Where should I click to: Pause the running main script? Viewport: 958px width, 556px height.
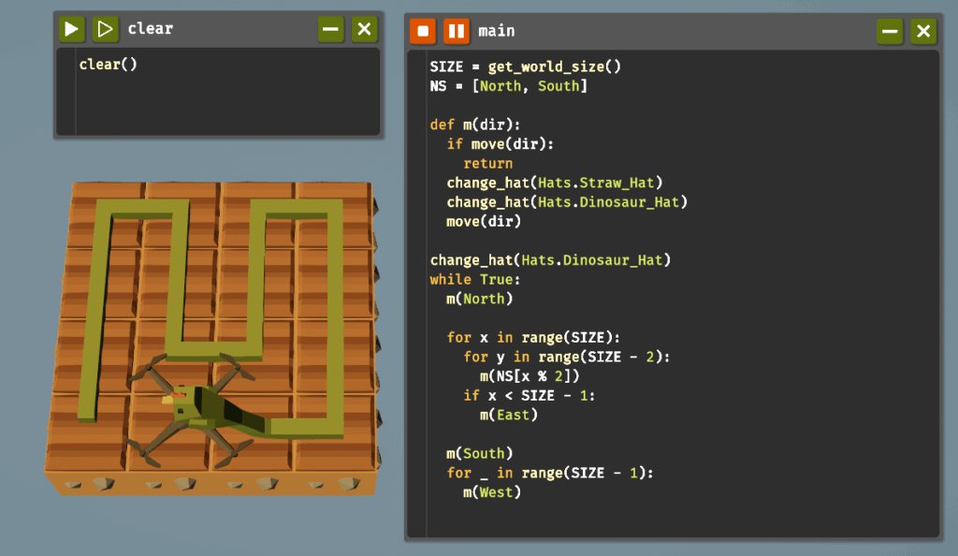pyautogui.click(x=457, y=31)
